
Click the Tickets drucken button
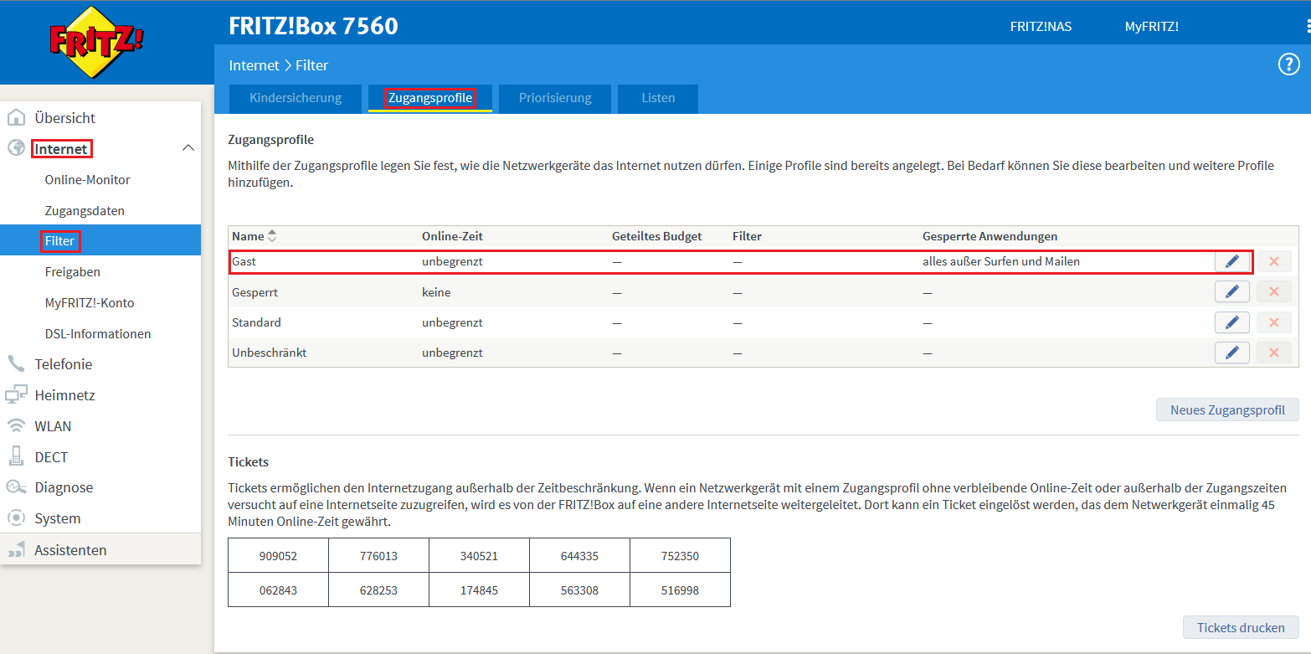(1241, 627)
